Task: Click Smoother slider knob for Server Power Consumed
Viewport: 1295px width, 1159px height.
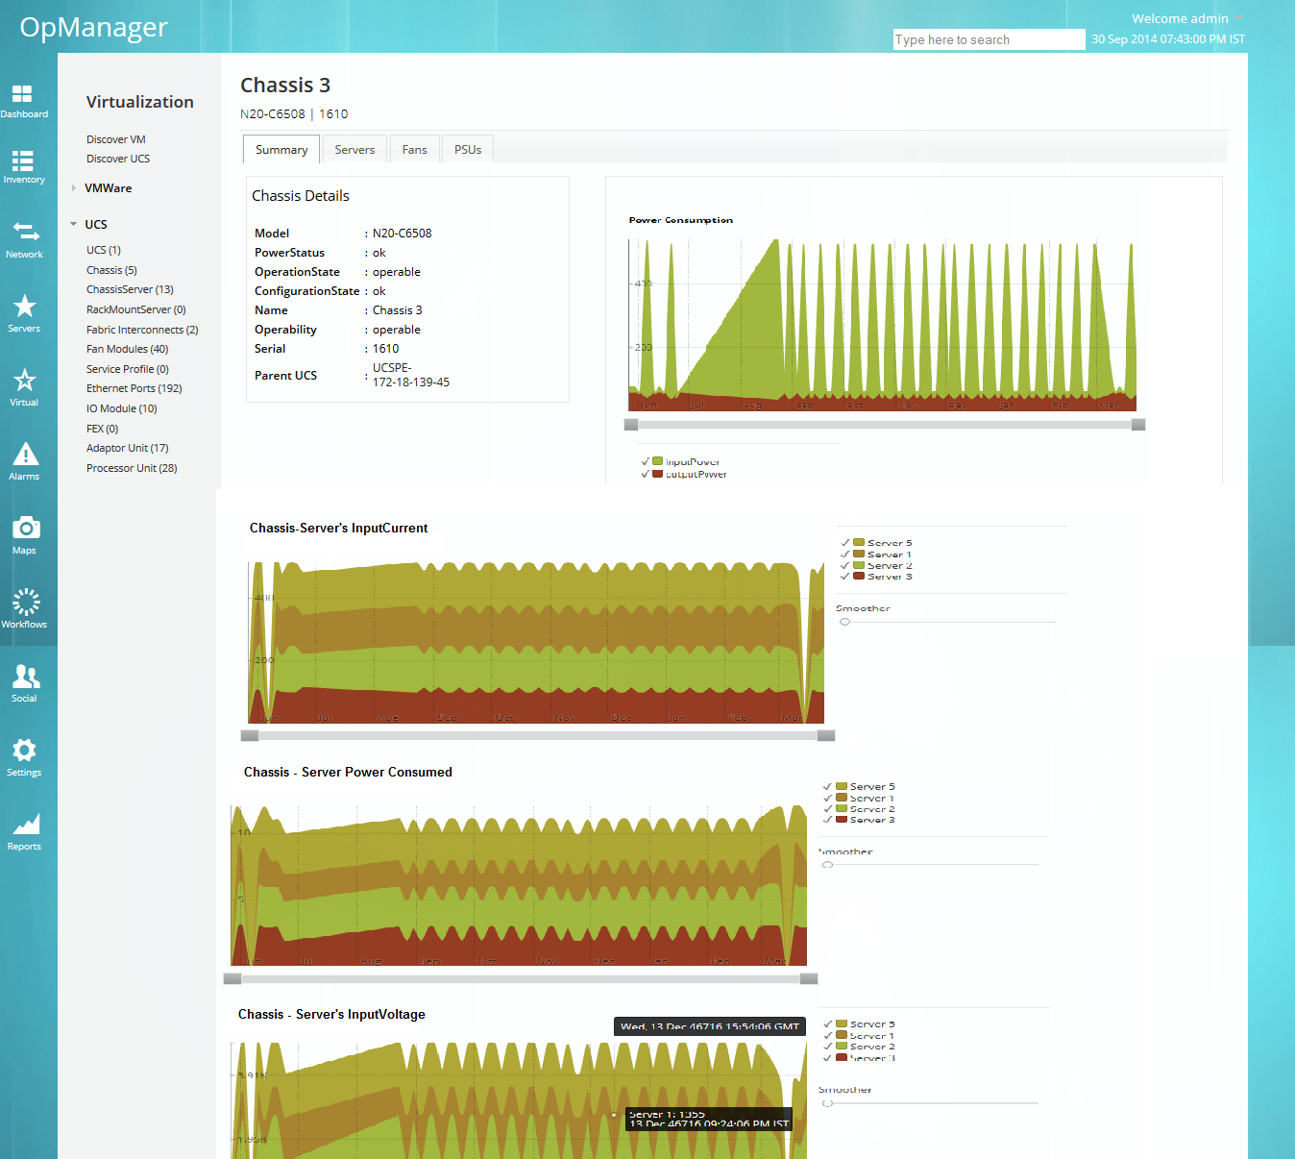Action: (x=827, y=865)
